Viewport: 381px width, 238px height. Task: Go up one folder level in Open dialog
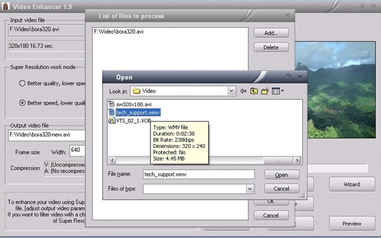[254, 91]
